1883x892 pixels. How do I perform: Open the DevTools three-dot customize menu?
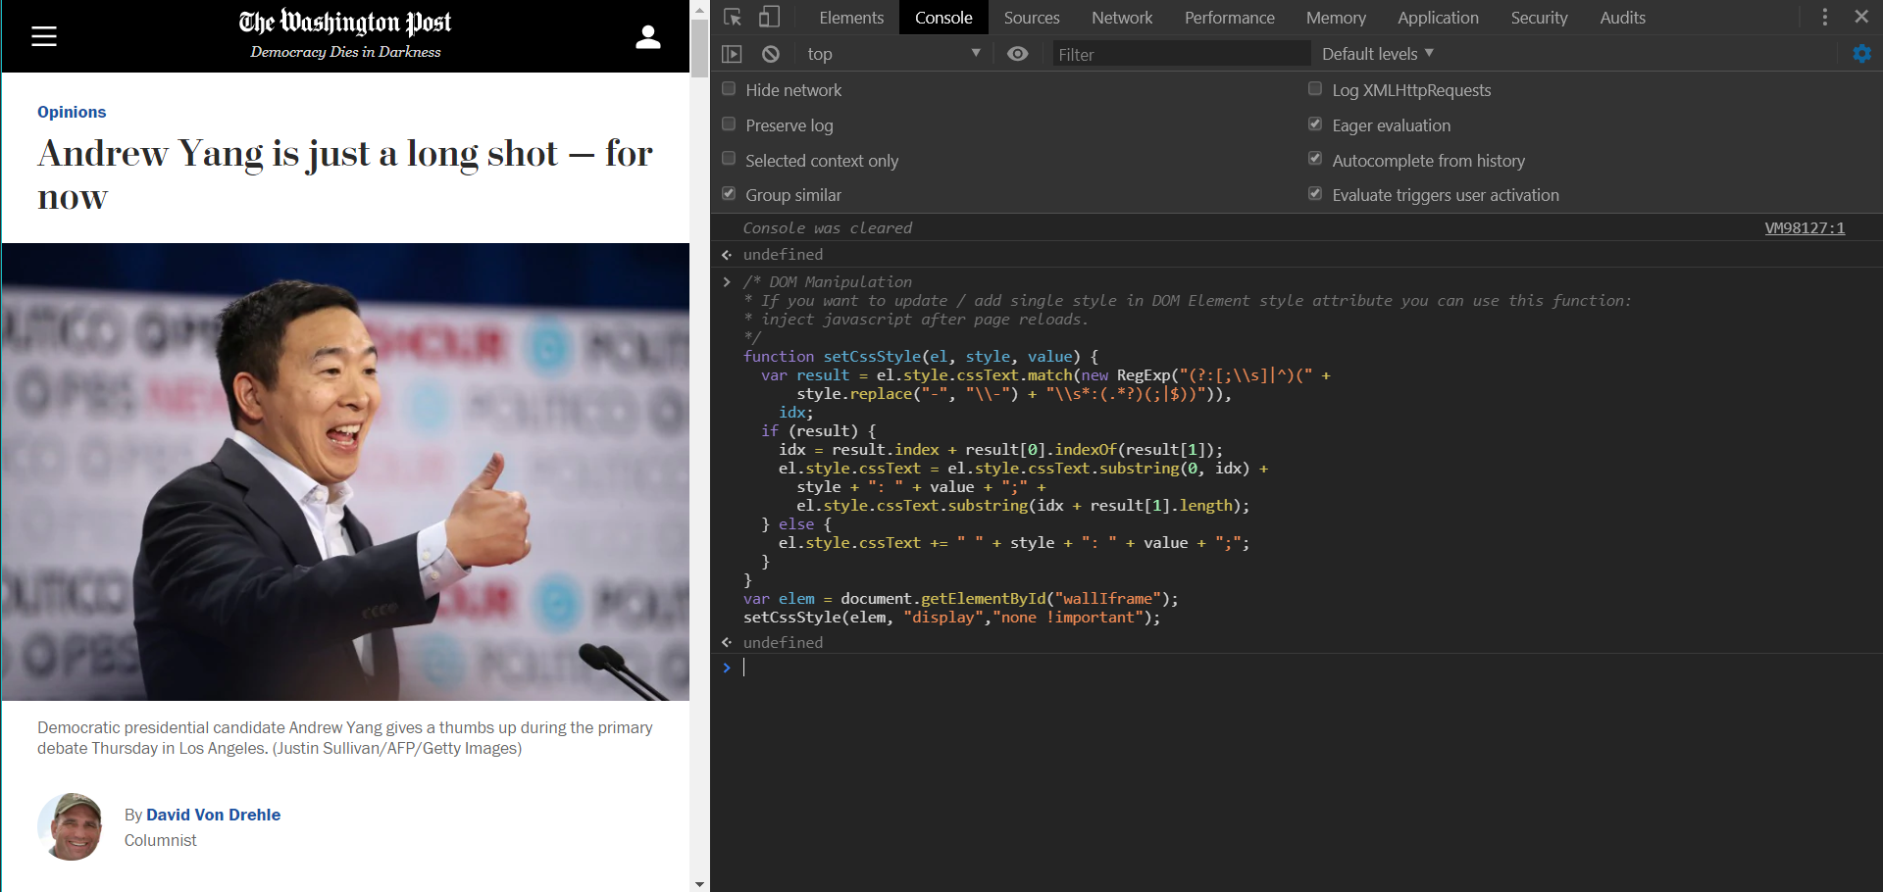pyautogui.click(x=1824, y=18)
